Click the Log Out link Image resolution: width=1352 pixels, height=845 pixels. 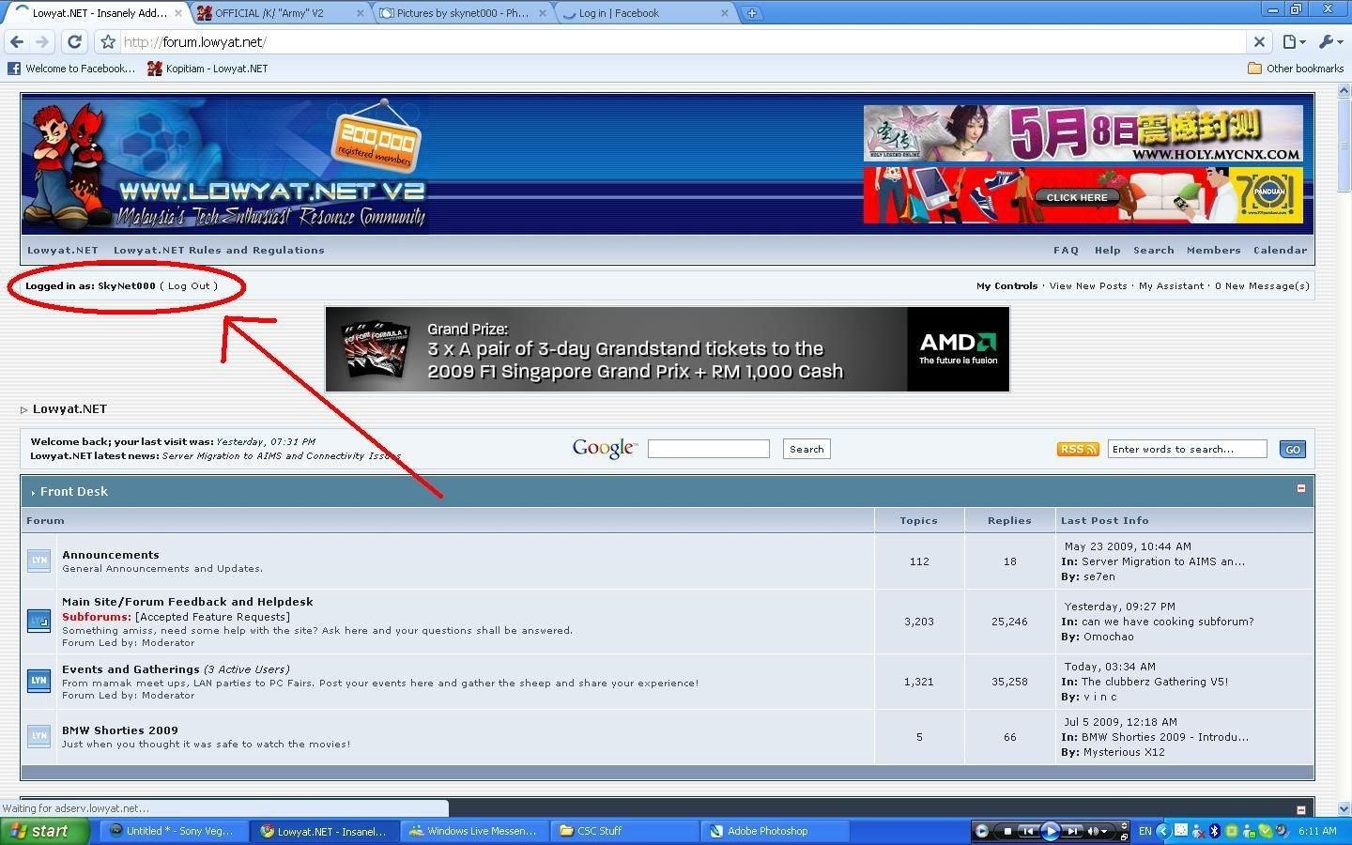(189, 286)
